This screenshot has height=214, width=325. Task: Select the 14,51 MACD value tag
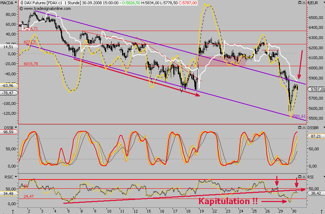pyautogui.click(x=9, y=47)
